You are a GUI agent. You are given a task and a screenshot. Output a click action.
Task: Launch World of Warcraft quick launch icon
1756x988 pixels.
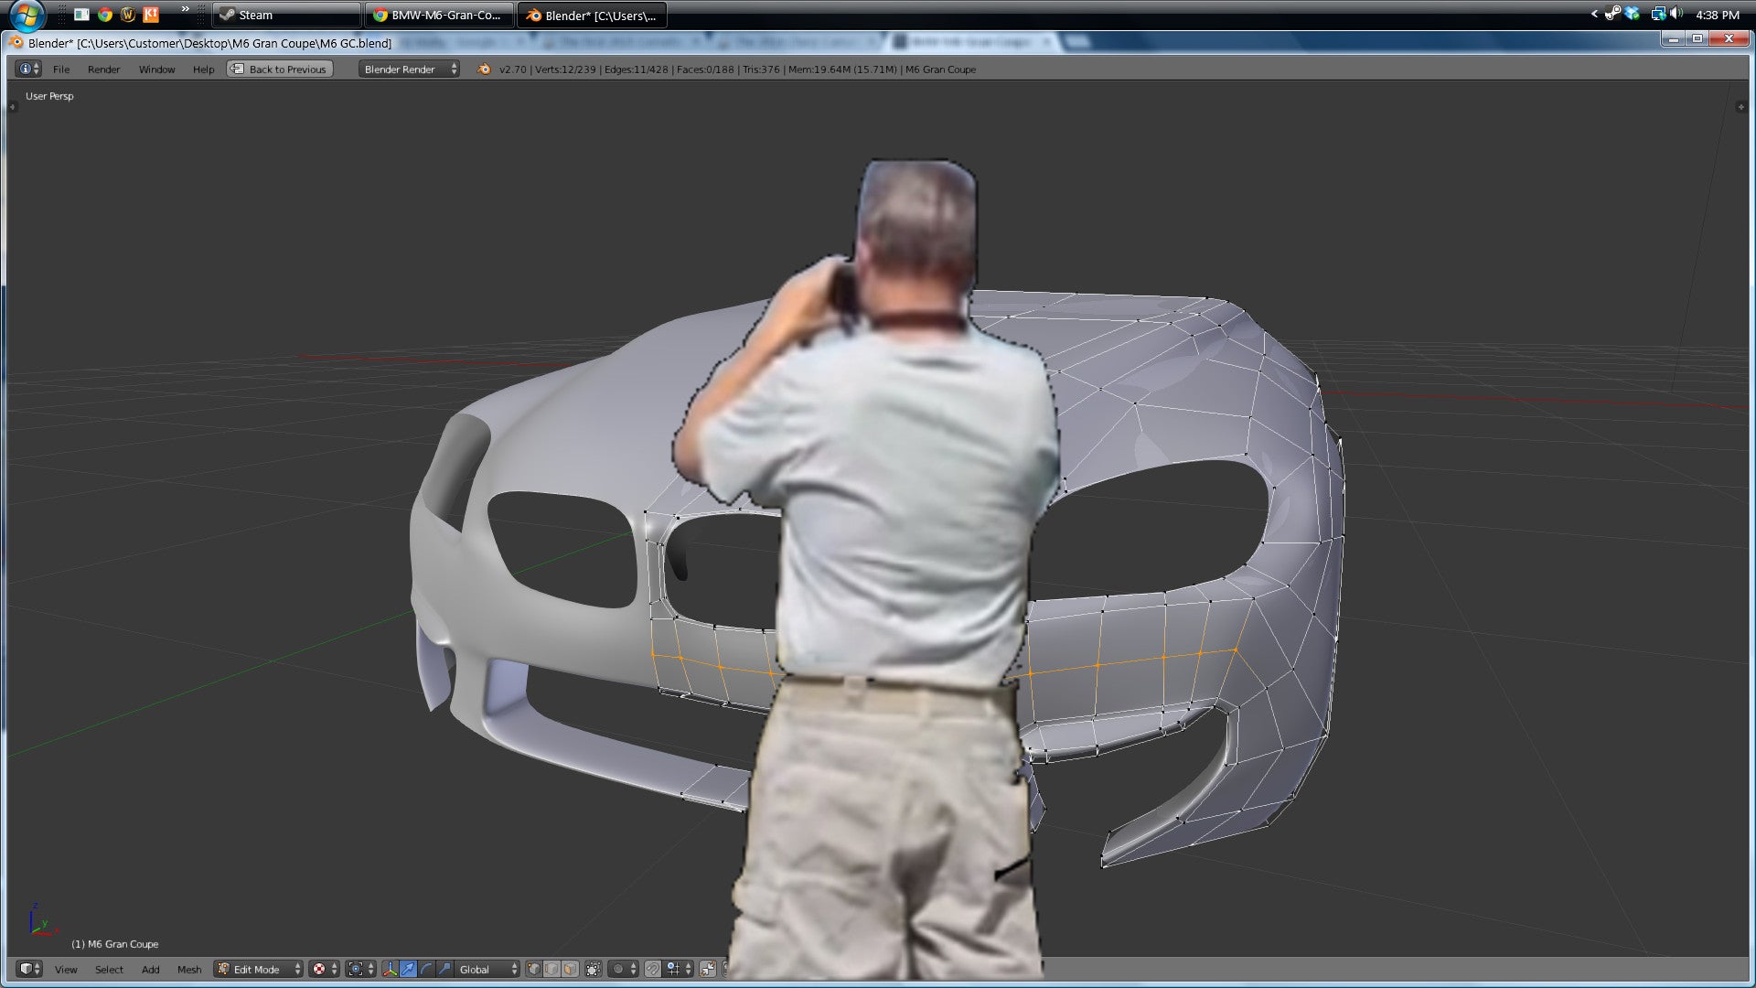click(x=128, y=15)
